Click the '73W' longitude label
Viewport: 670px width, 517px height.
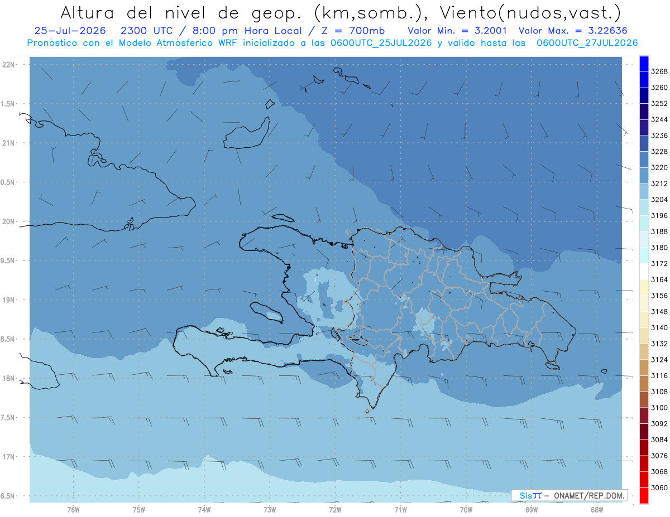click(270, 510)
